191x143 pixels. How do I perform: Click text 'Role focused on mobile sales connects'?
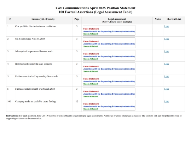(34, 64)
